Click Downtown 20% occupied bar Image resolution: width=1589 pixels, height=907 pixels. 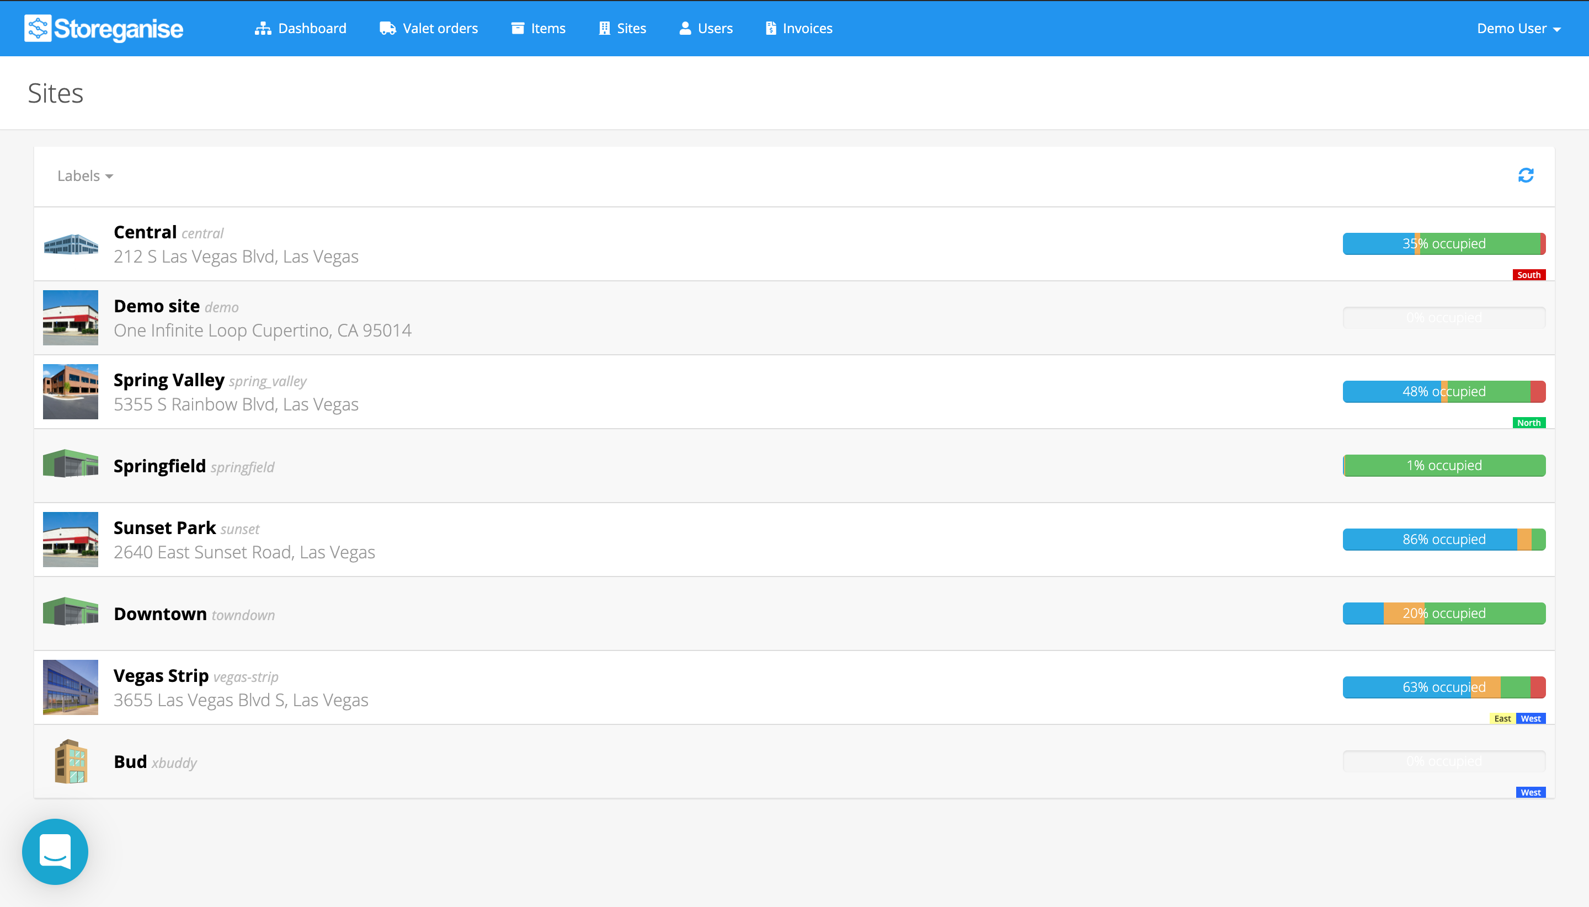coord(1443,613)
